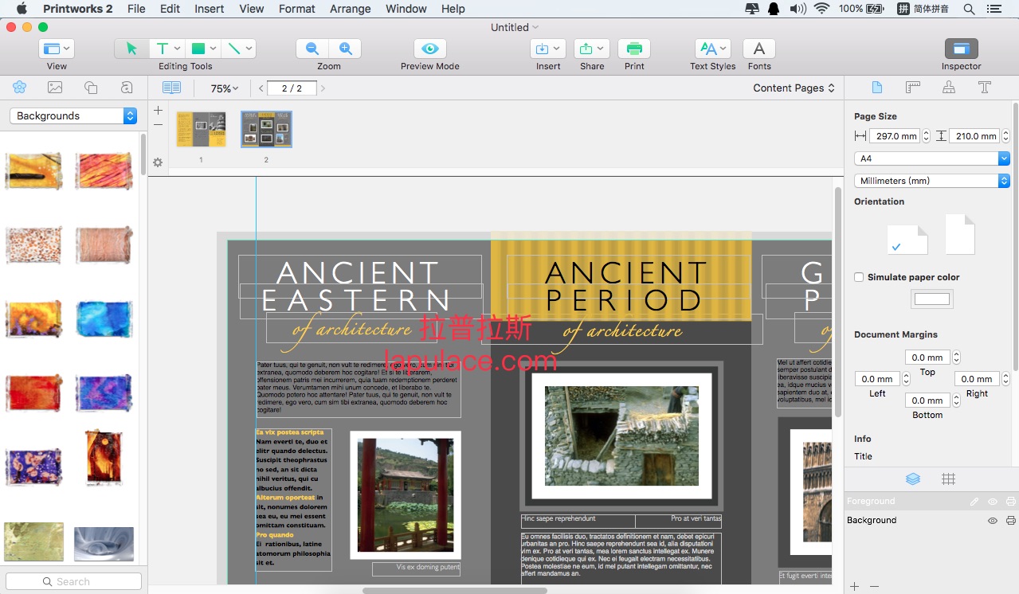Select the line drawing tool
Screen dimensions: 1019x594
click(x=238, y=49)
